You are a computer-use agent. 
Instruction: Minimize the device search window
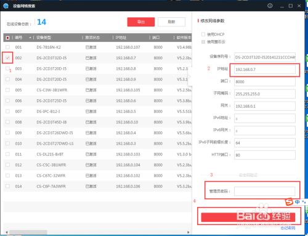pyautogui.click(x=282, y=6)
